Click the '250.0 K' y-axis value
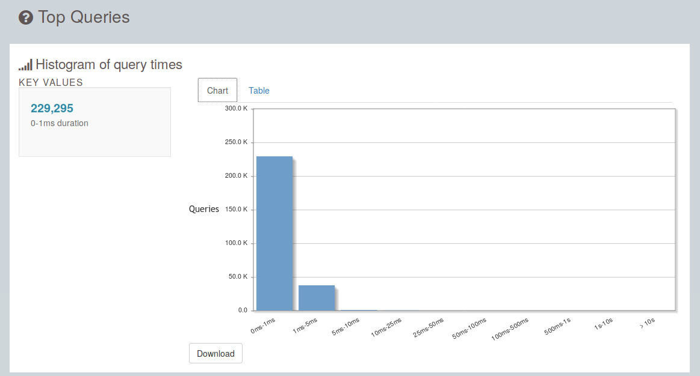The height and width of the screenshot is (376, 700). click(x=236, y=142)
